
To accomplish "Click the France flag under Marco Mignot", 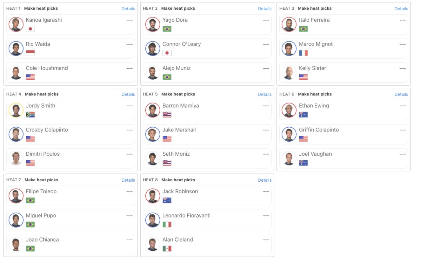I will (x=303, y=53).
